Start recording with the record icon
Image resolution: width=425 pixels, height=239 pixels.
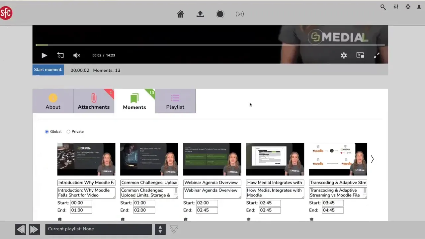pos(220,14)
